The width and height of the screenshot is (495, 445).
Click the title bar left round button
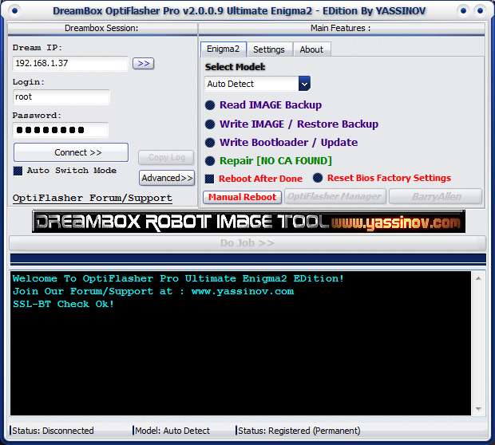point(15,11)
